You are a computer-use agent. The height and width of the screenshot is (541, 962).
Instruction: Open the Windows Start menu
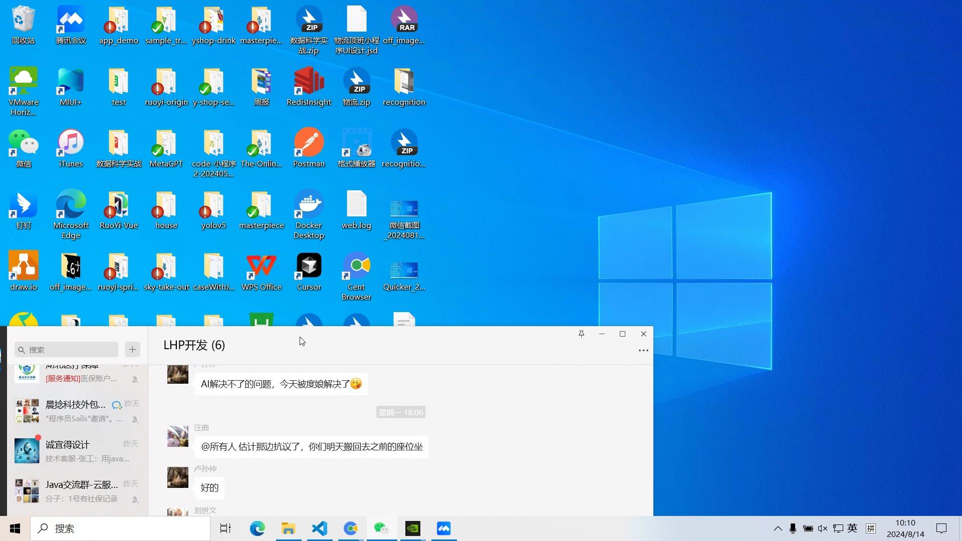click(15, 528)
